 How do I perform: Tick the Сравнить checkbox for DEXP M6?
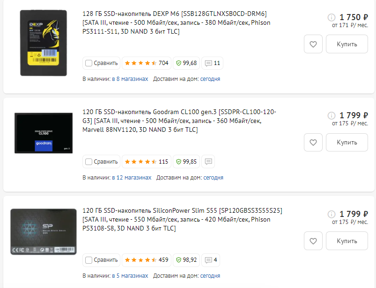88,63
